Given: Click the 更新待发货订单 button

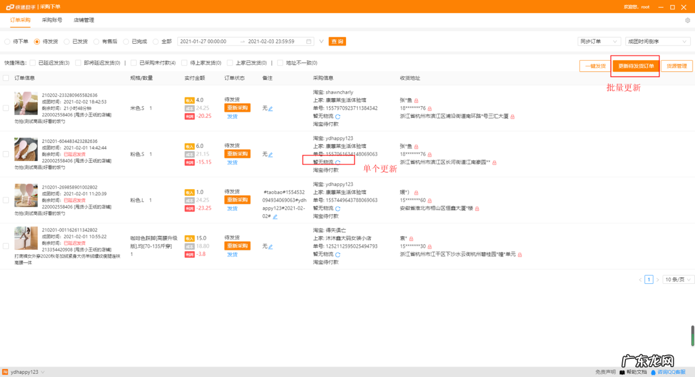Looking at the screenshot, I should click(x=635, y=66).
